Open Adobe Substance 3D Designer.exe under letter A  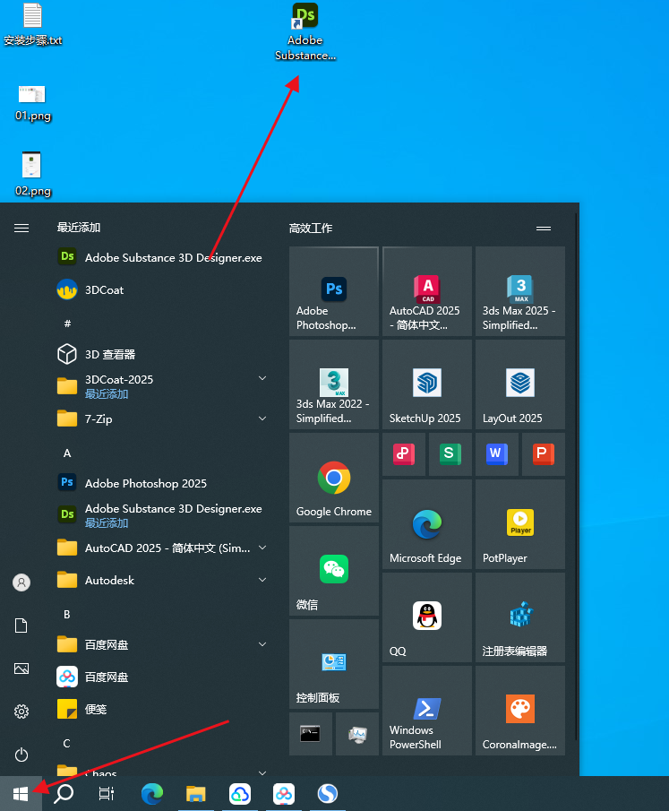(x=161, y=515)
